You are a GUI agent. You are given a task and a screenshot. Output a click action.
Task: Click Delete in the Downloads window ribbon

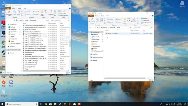click(36, 12)
